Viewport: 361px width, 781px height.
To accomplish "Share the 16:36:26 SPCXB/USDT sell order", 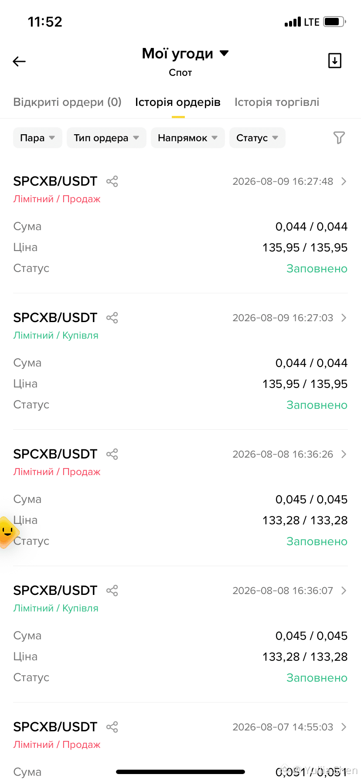I will pyautogui.click(x=112, y=454).
